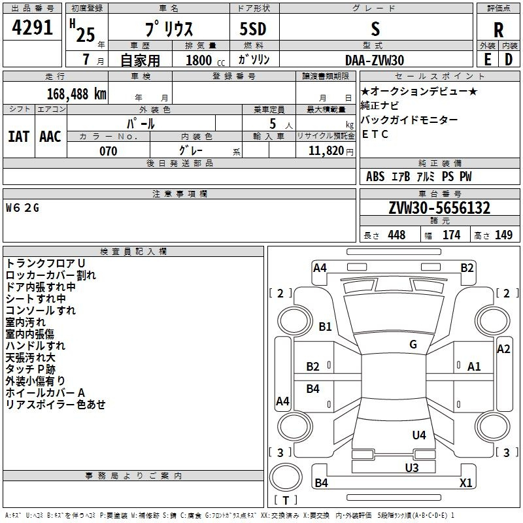Screen dimensions: 523x523
Task: Click the B1 mark on front fender
Action: coord(325,326)
